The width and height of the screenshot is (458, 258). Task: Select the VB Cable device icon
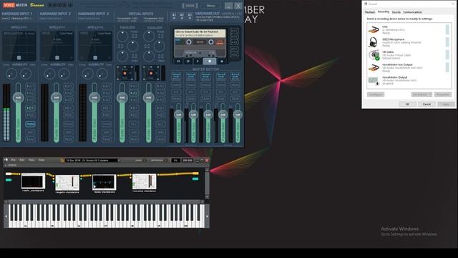pyautogui.click(x=374, y=54)
